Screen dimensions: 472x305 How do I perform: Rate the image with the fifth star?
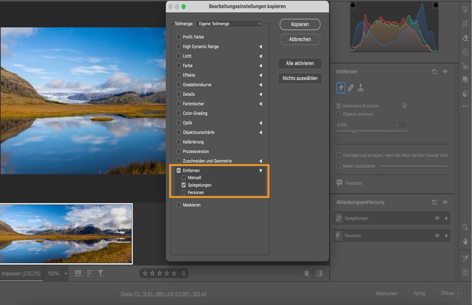174,273
